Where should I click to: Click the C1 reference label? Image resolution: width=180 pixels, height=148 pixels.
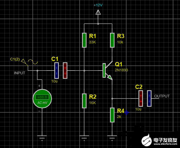coord(55,59)
